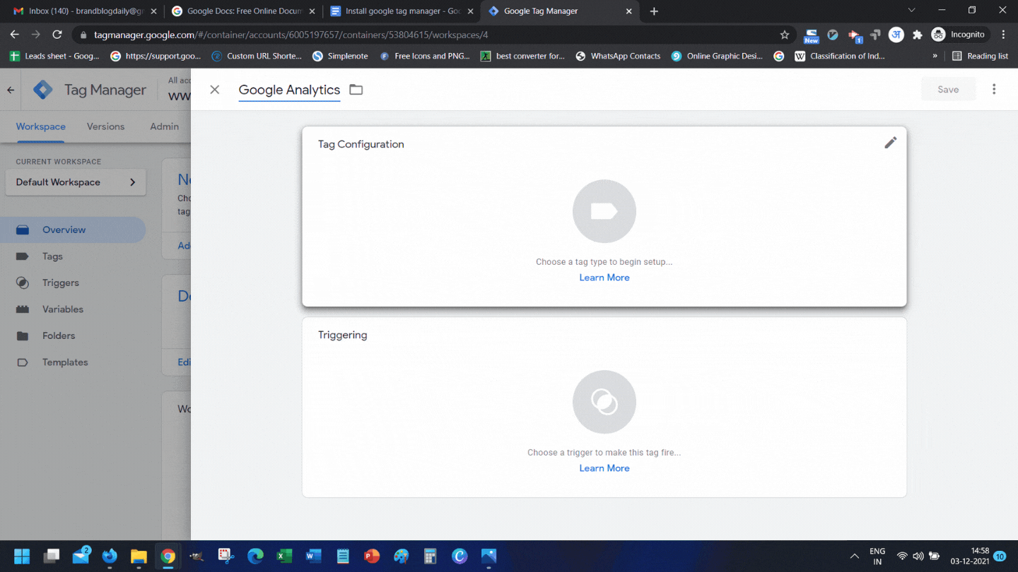Switch to the Admin tab
1018x572 pixels.
pos(164,126)
